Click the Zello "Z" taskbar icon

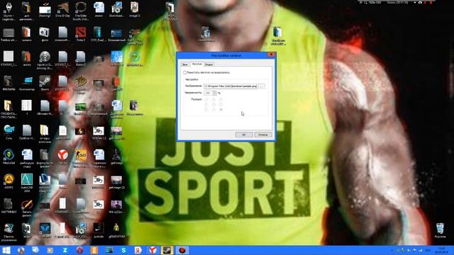[65, 250]
